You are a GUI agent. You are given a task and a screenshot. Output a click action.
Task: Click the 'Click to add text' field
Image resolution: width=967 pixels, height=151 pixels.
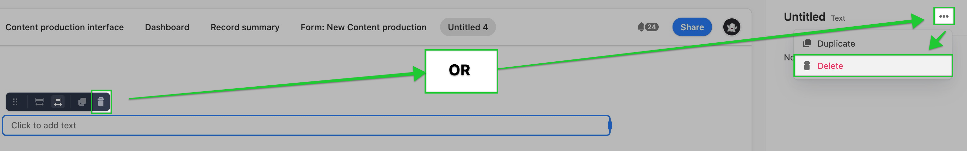tap(306, 126)
